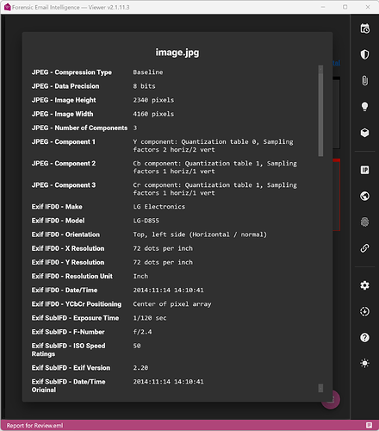
Task: Open the chain link URLs icon
Action: (364, 248)
